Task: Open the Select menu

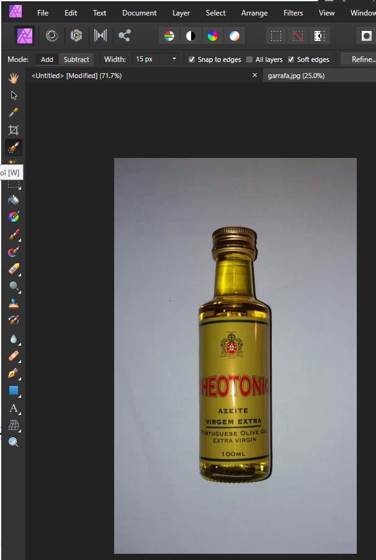Action: [216, 13]
